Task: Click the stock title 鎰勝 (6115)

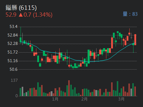Action: pyautogui.click(x=21, y=8)
